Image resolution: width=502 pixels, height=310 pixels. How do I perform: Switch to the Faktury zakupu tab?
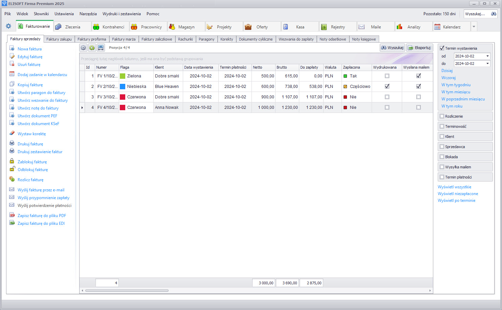[x=59, y=39]
